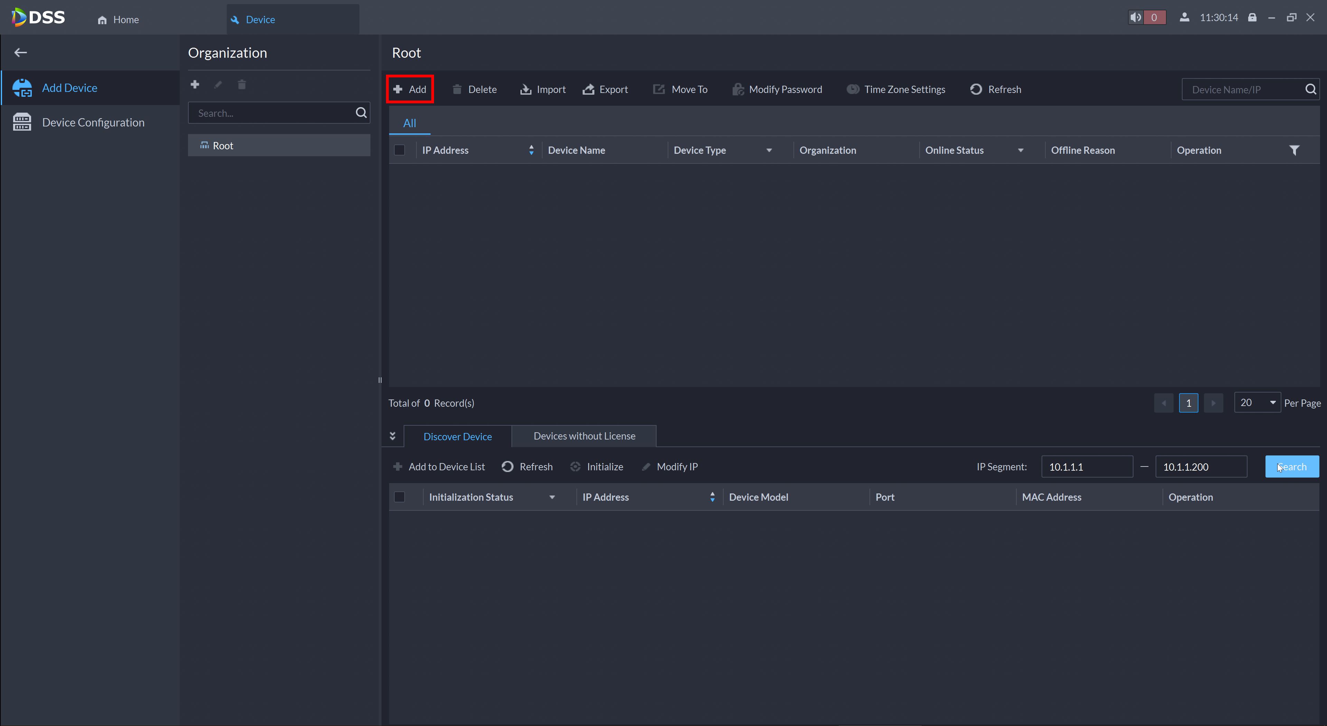The image size is (1327, 726).
Task: Check select-all in discovered devices table
Action: 399,497
